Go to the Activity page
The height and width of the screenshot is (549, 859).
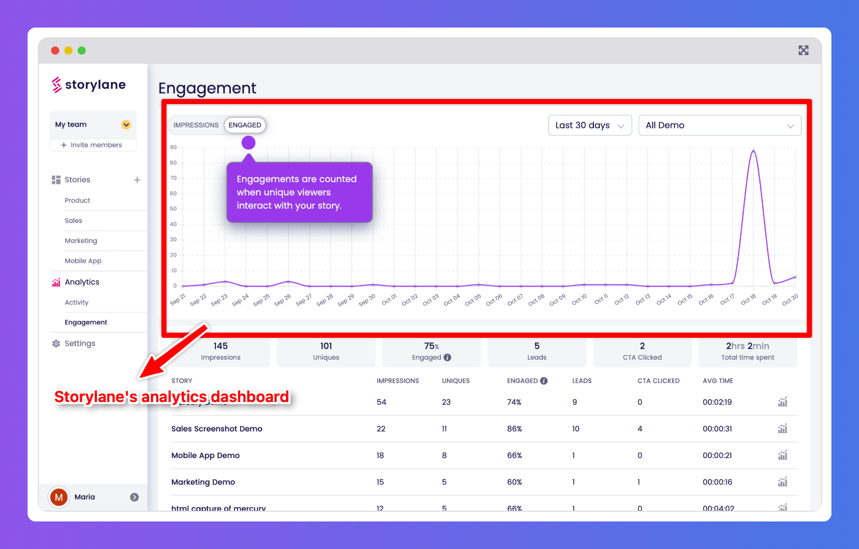(x=77, y=303)
